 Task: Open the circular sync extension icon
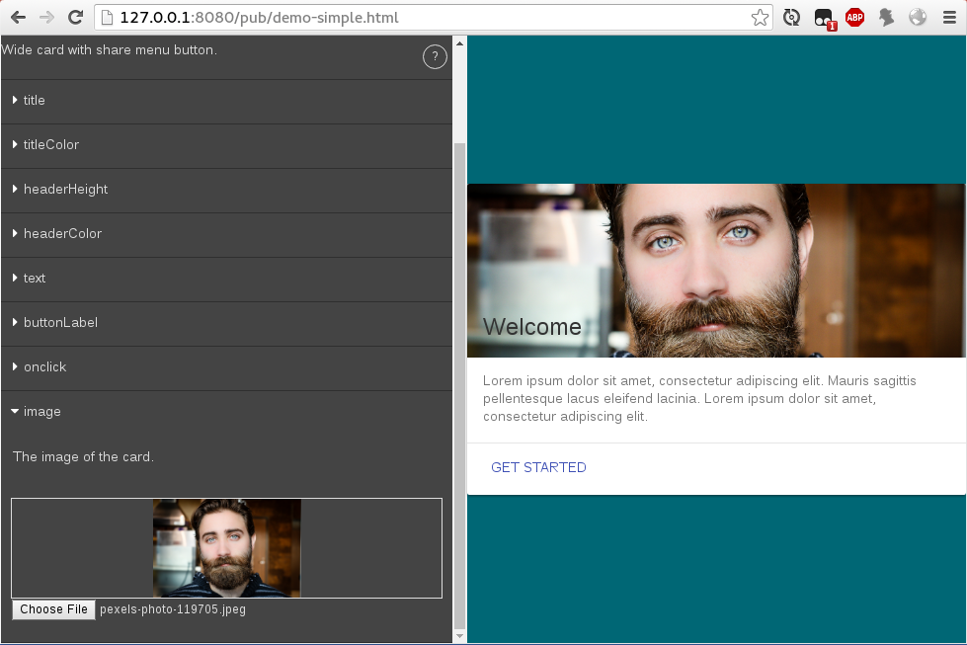[x=791, y=17]
